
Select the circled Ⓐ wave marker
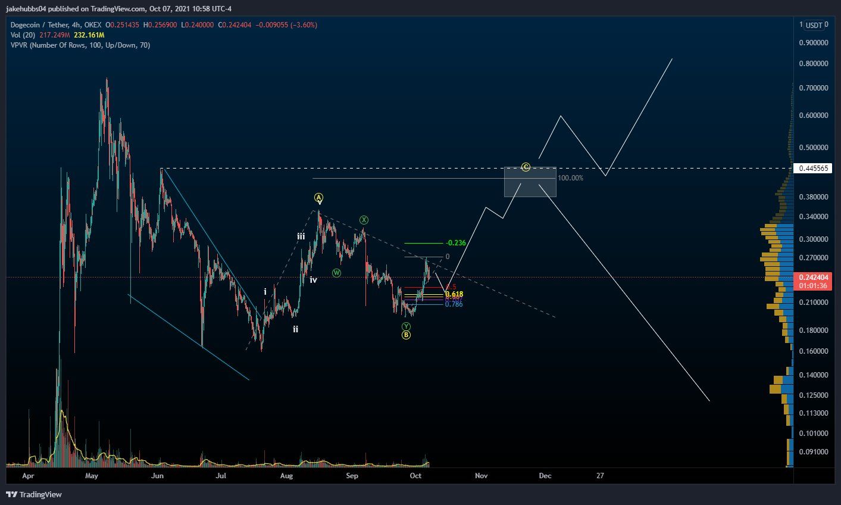coord(319,197)
